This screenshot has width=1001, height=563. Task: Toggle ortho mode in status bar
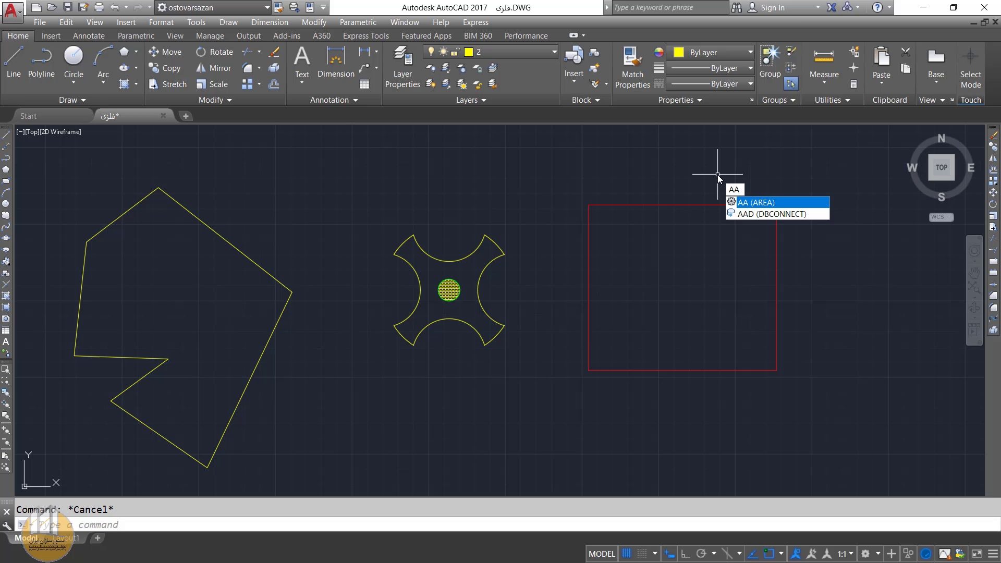point(686,554)
